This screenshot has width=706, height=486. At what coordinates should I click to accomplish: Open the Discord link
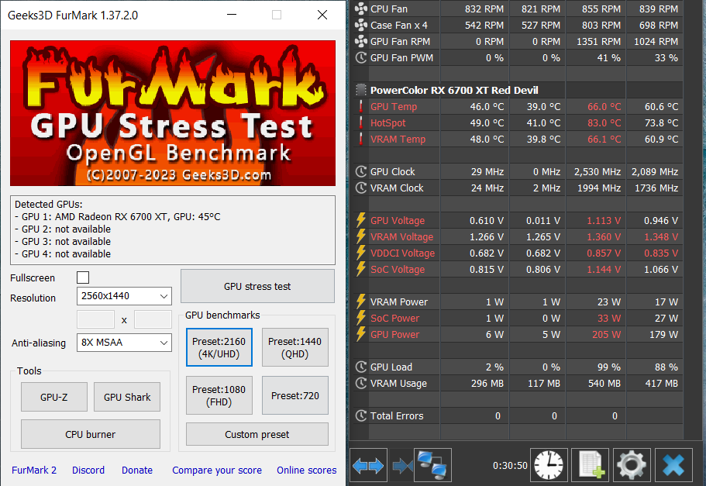point(88,470)
